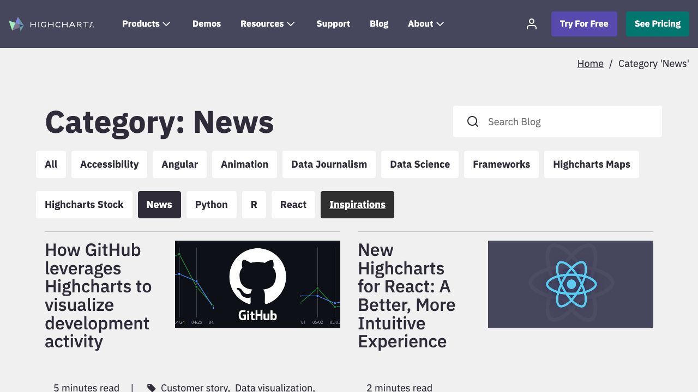
Task: Click the See Pricing button
Action: [657, 24]
